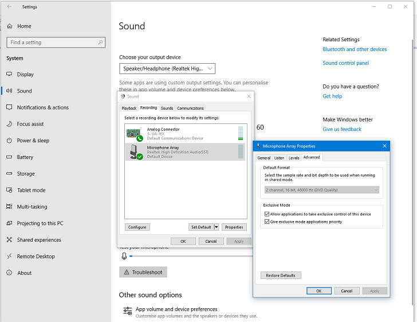This screenshot has width=417, height=322.
Task: Open Bluetooth and other devices link
Action: click(355, 49)
